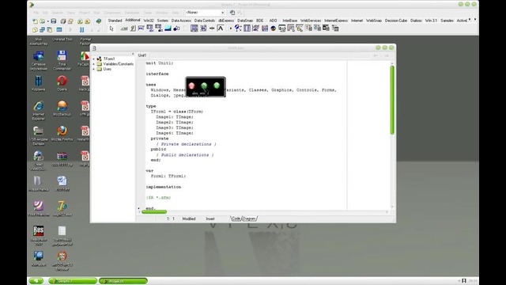506x285 pixels.
Task: Select the BitBtn component icon
Action: click(x=124, y=28)
